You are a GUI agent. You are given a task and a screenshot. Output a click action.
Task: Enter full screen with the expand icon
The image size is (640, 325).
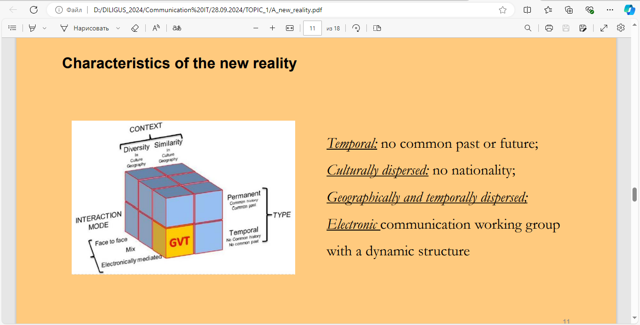pos(604,28)
